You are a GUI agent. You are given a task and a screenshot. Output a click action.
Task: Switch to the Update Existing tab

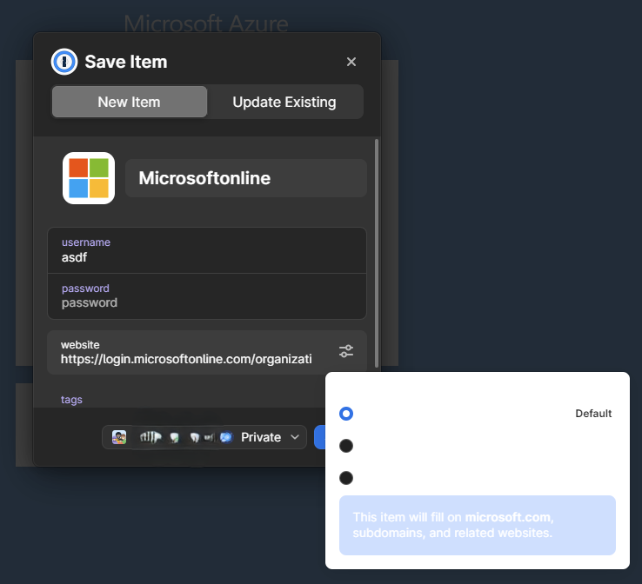[284, 102]
